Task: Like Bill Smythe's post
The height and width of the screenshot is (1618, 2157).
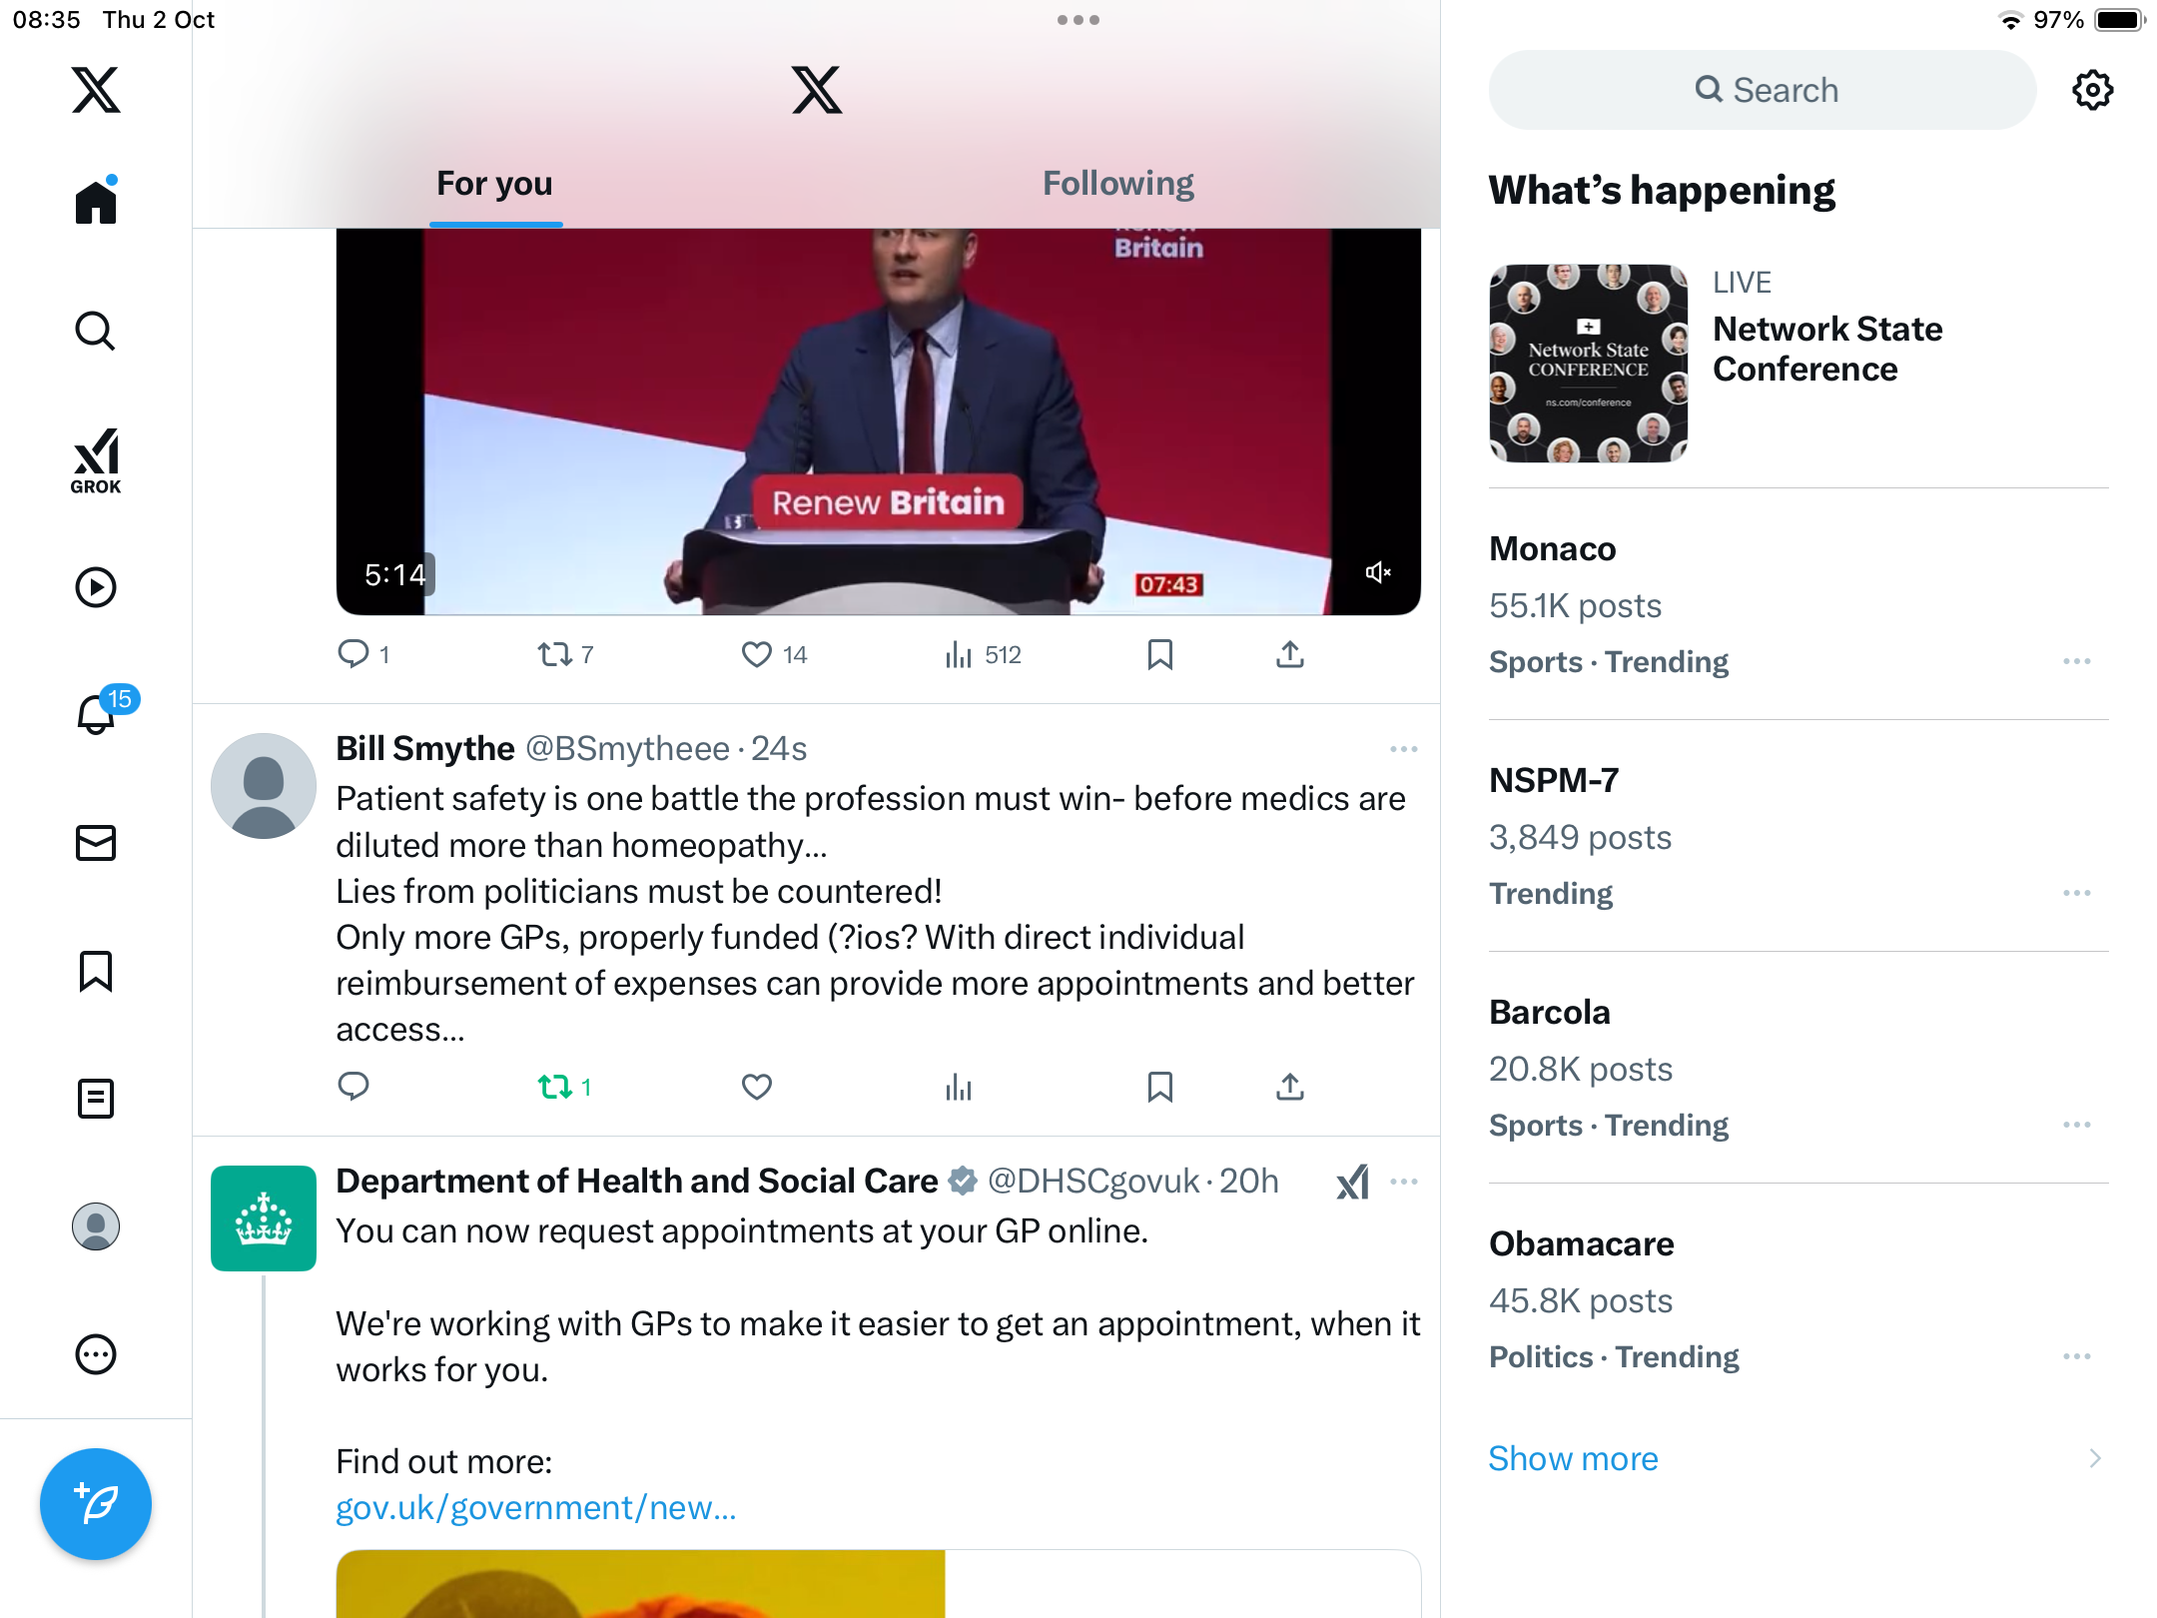Action: (x=757, y=1087)
